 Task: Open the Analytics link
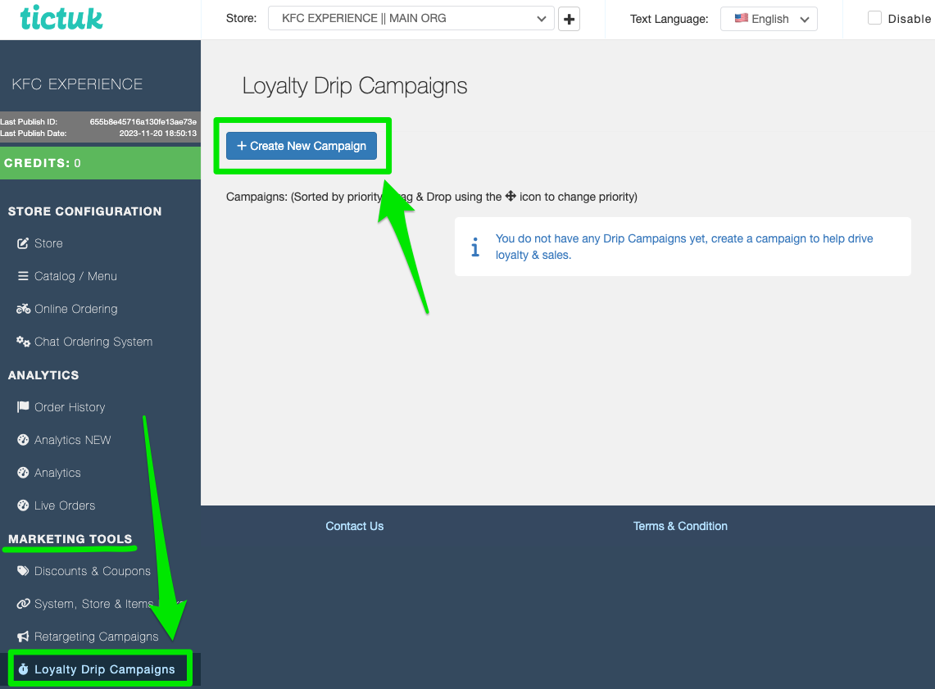(57, 473)
